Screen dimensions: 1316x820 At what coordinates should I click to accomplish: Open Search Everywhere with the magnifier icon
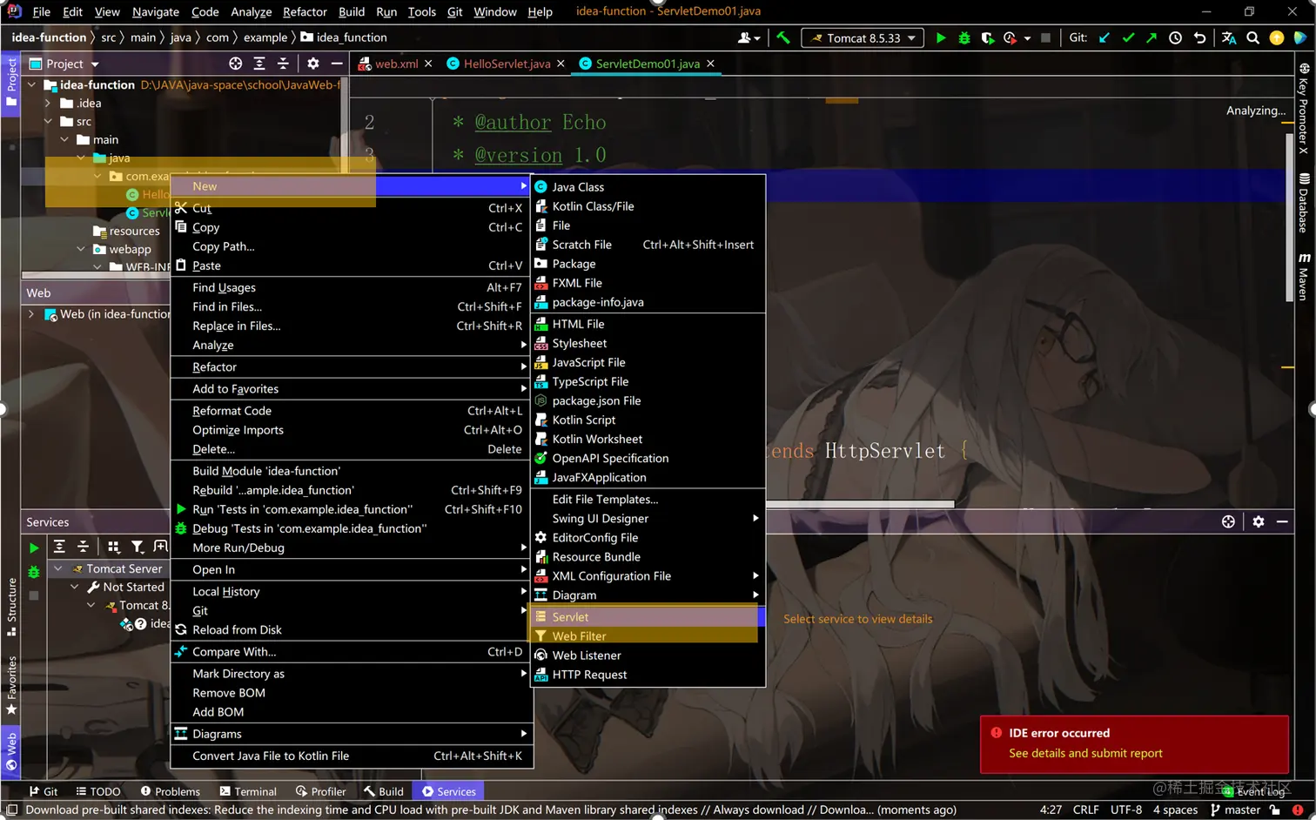[1252, 37]
